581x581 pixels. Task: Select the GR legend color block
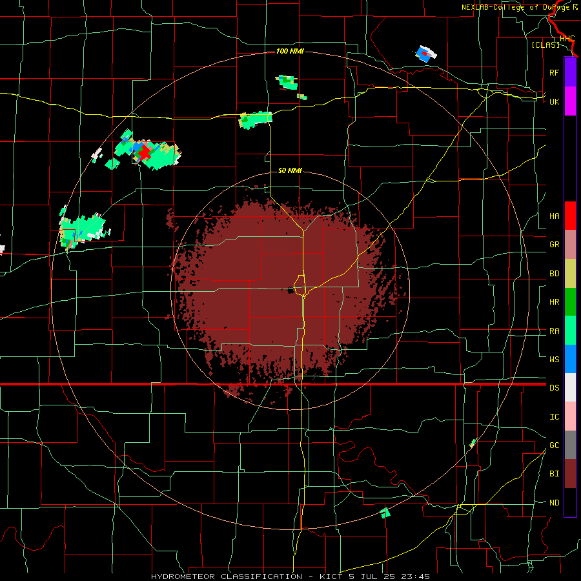tap(570, 244)
